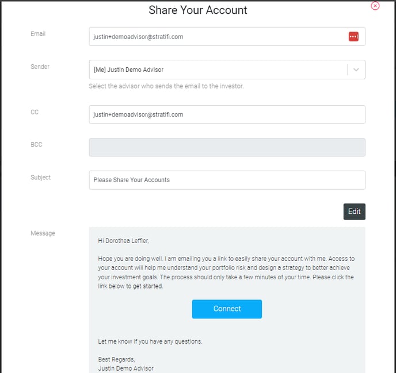This screenshot has height=373, width=396.
Task: Open the Sender select box
Action: tap(227, 70)
